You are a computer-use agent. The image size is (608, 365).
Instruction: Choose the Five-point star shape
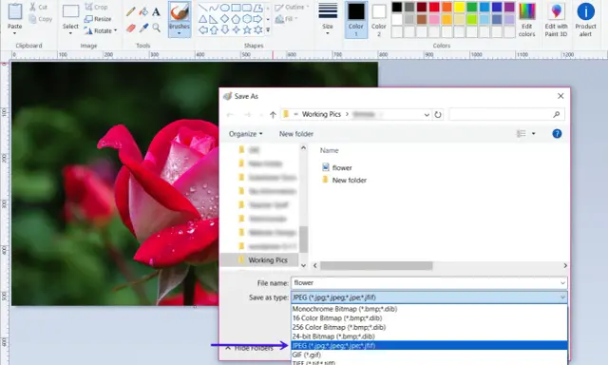pos(247,29)
